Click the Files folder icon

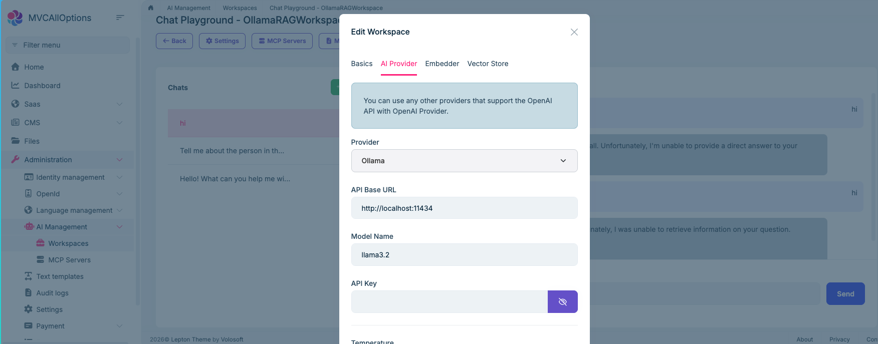pos(16,141)
